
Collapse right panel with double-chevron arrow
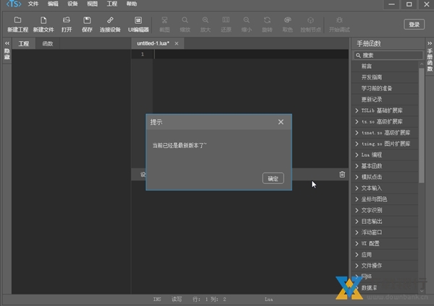428,43
